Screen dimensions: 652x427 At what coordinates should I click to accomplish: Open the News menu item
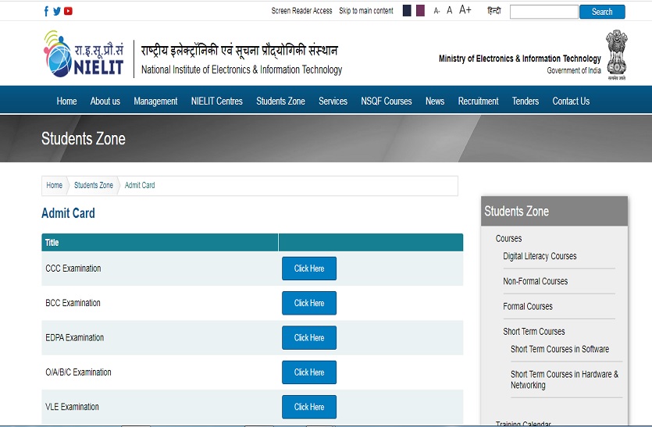coord(435,101)
